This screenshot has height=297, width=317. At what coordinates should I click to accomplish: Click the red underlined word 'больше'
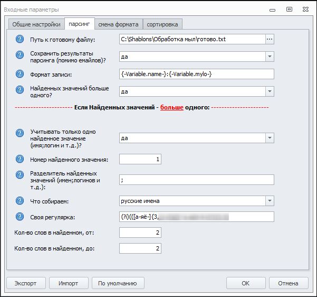point(171,107)
